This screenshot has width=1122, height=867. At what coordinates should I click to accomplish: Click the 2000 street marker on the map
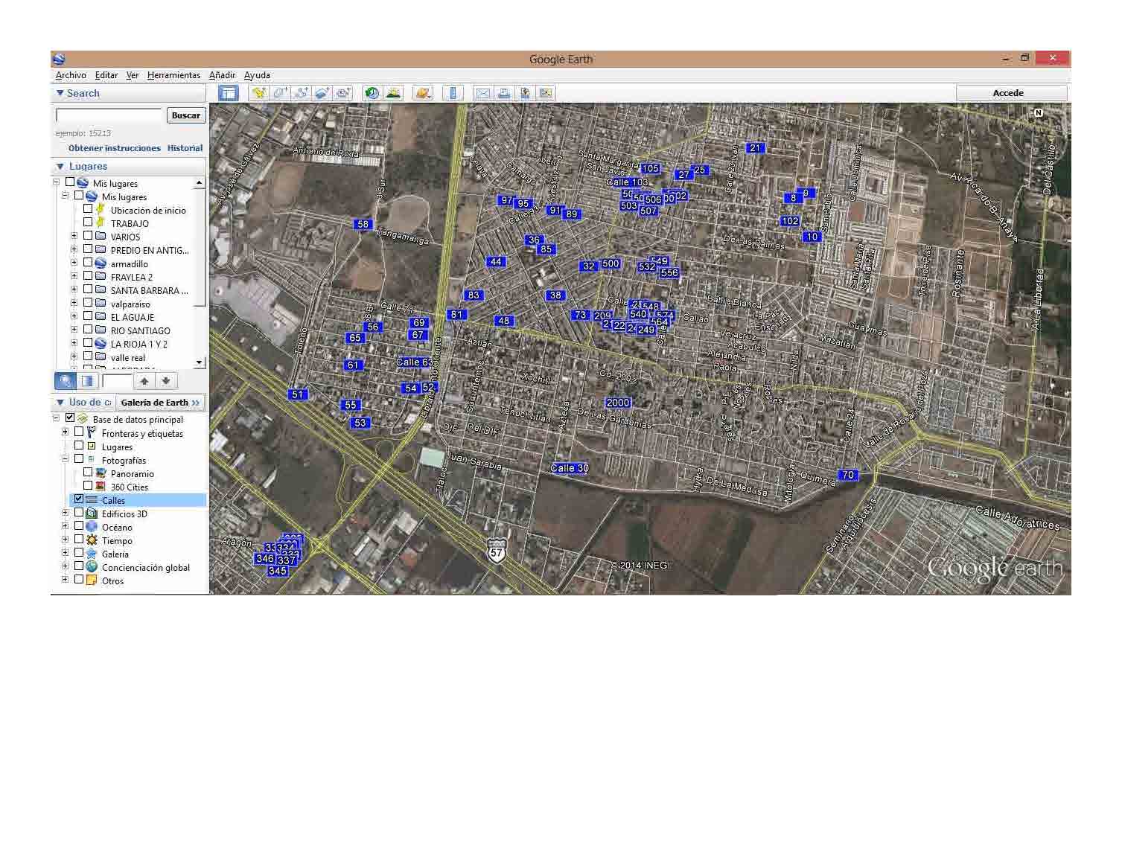point(618,403)
